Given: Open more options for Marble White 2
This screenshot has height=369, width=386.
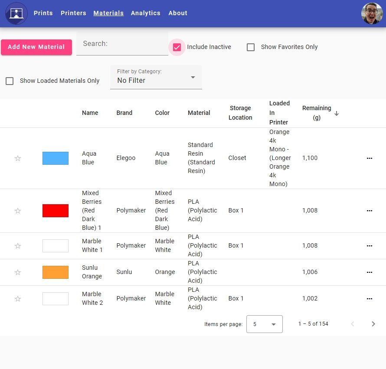Looking at the screenshot, I should point(369,299).
